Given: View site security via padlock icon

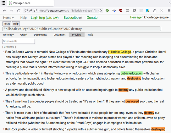Looking at the screenshot, I should (x=31, y=11).
